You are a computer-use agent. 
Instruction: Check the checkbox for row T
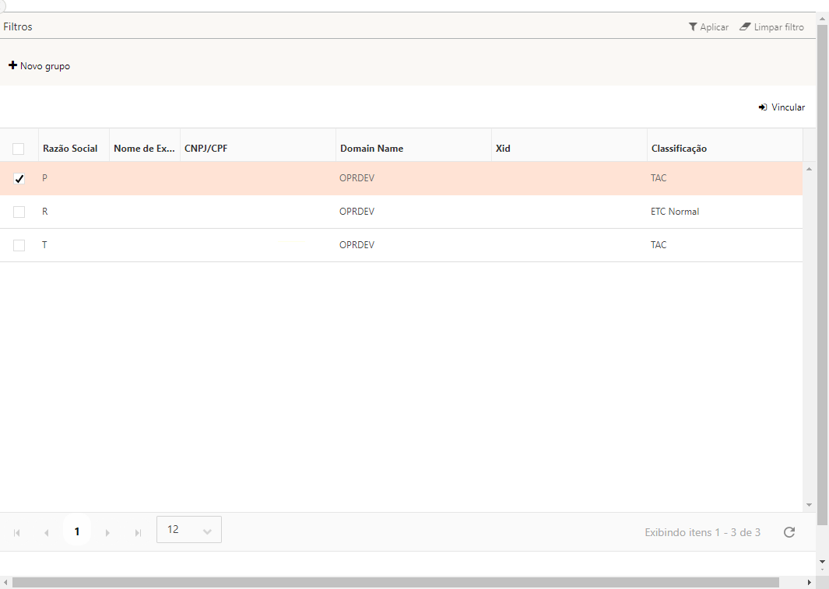(x=19, y=245)
